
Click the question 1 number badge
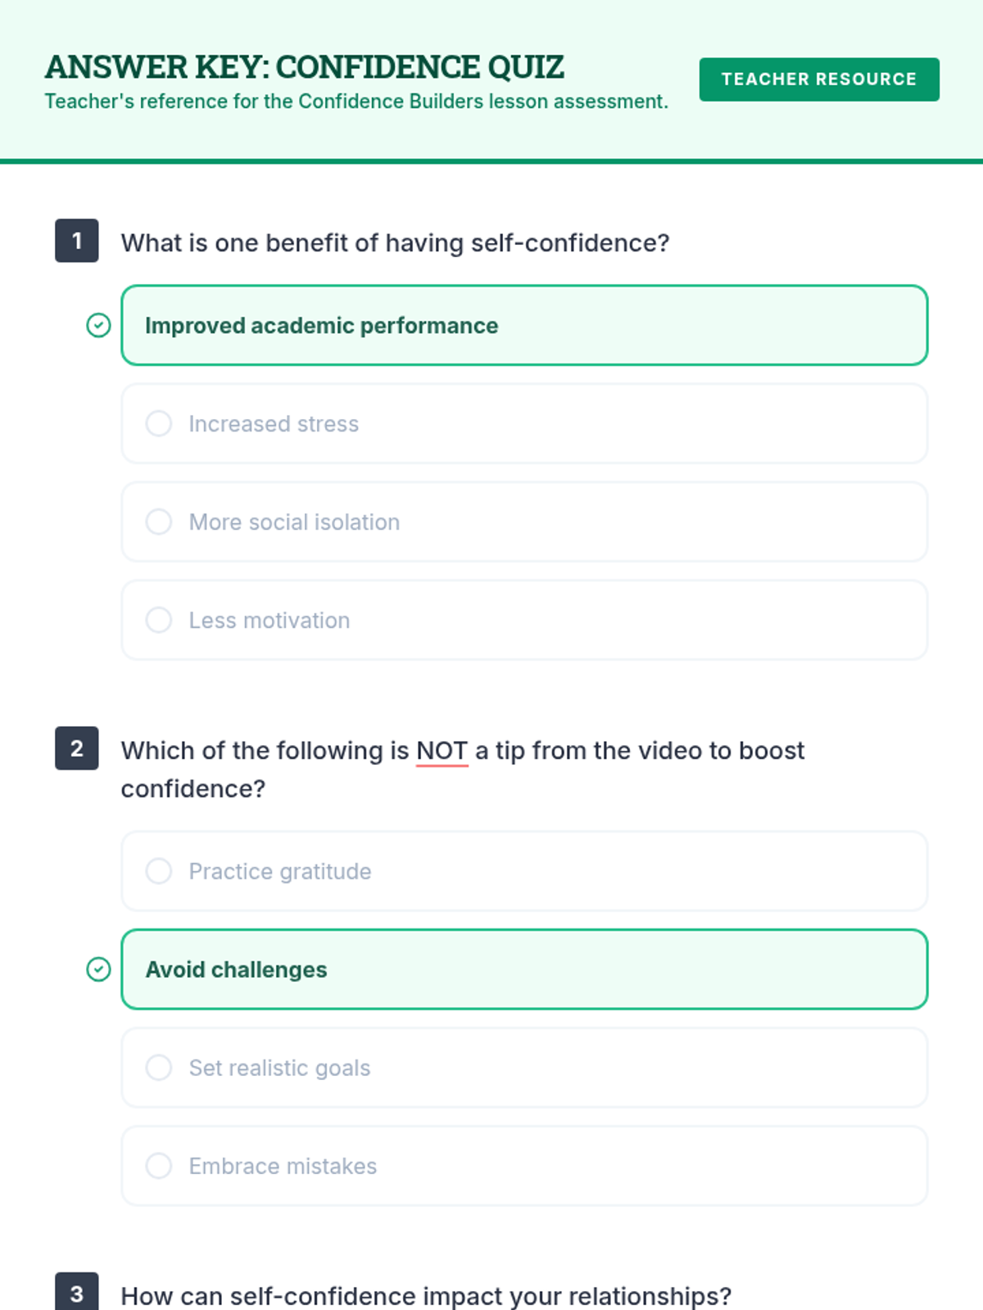tap(77, 241)
